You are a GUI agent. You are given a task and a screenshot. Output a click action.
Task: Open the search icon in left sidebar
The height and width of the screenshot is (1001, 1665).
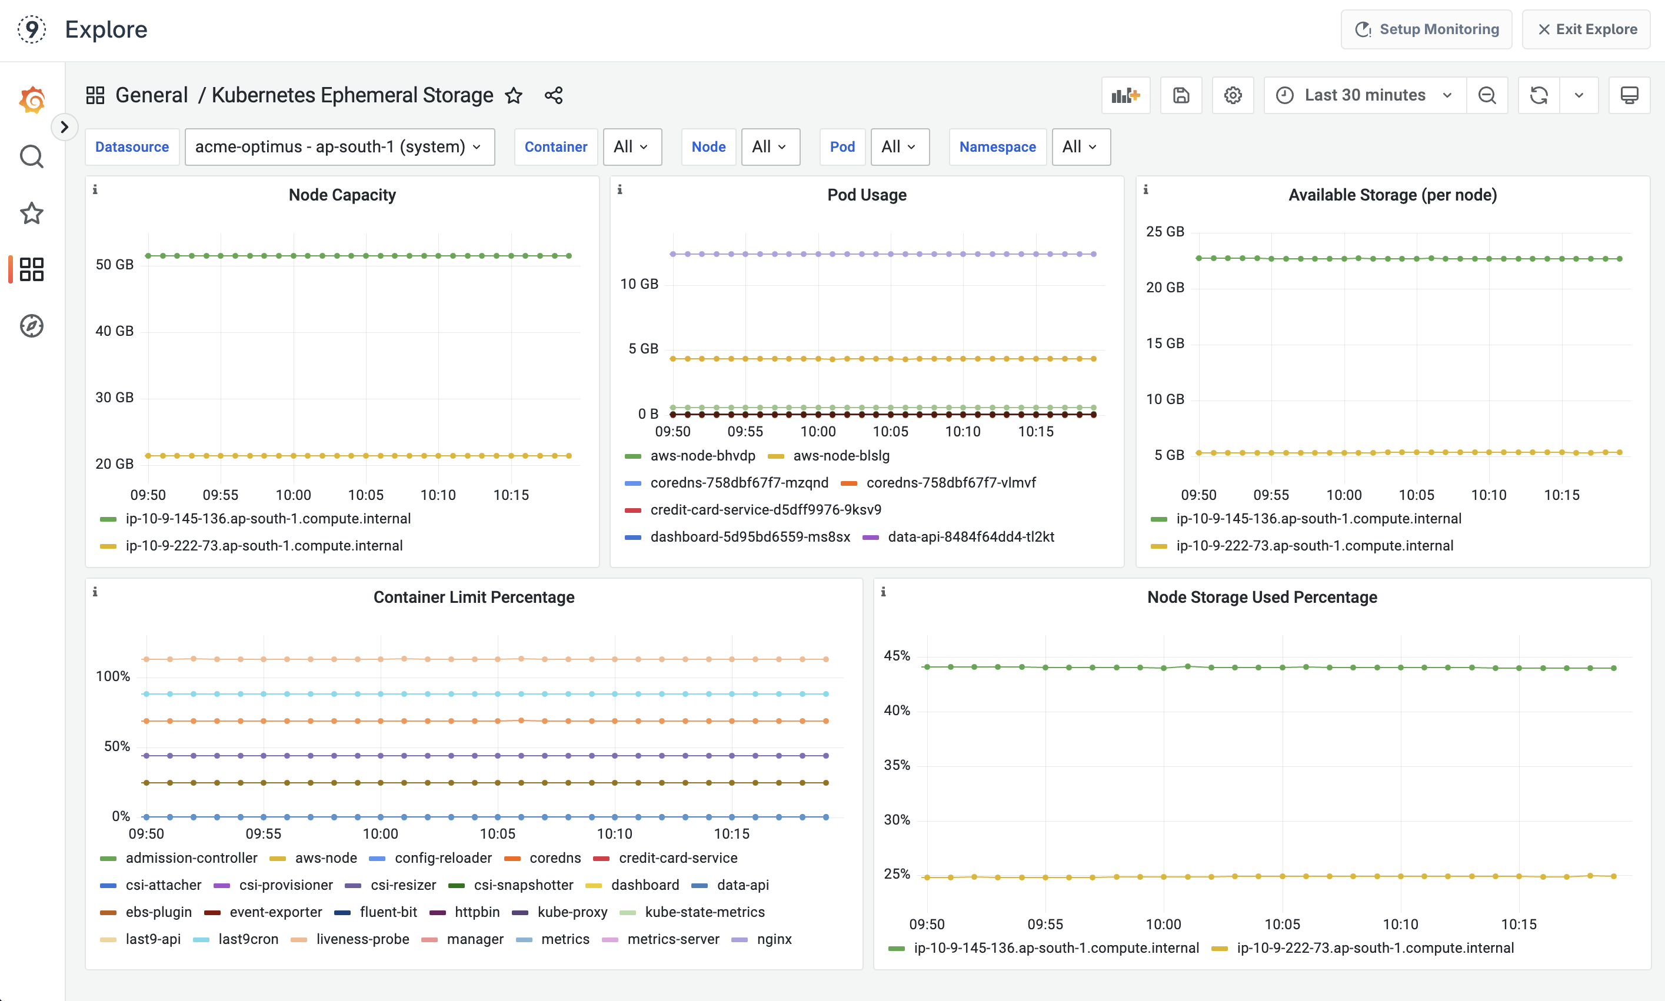(x=31, y=156)
